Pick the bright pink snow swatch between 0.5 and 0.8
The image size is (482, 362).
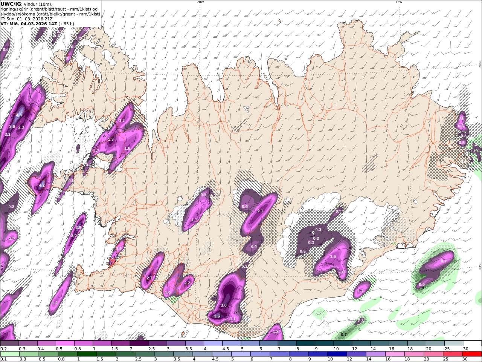coord(65,344)
